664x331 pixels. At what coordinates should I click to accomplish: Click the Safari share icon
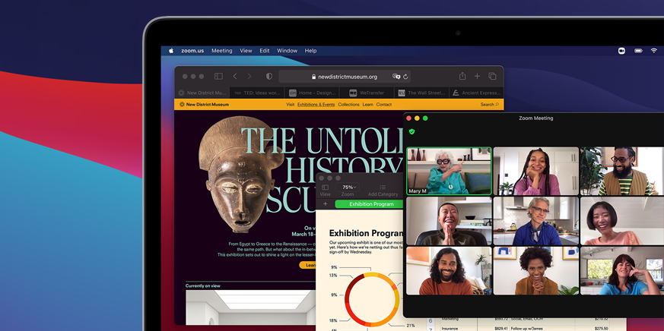(462, 76)
